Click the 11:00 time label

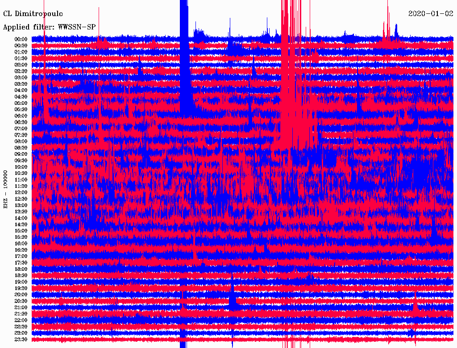[21, 179]
